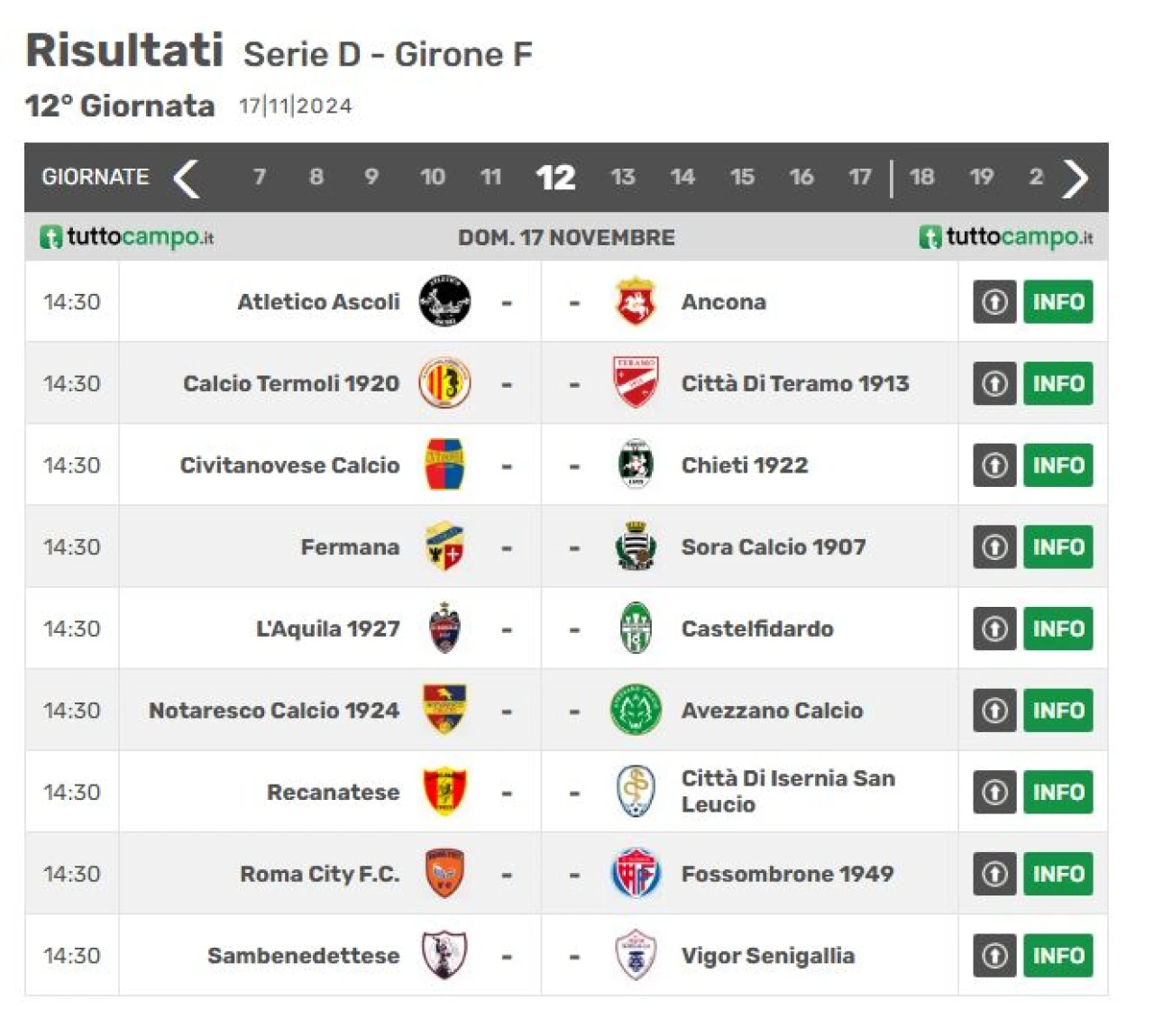This screenshot has height=1019, width=1154.
Task: Open share icon for Calcio Termoli match
Action: [994, 383]
